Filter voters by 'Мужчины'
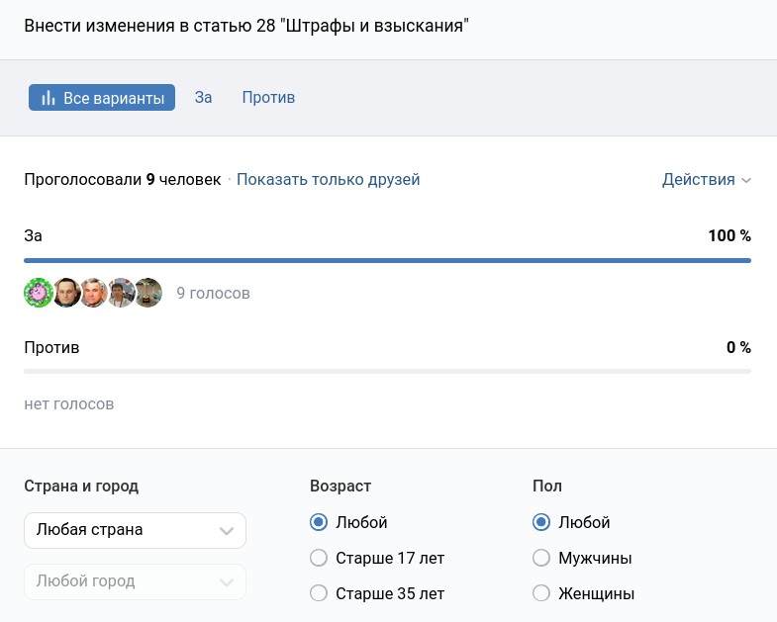 (x=541, y=558)
